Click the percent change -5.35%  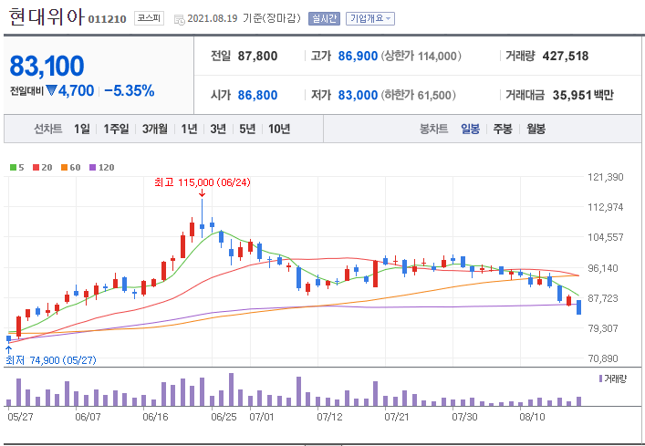click(130, 90)
